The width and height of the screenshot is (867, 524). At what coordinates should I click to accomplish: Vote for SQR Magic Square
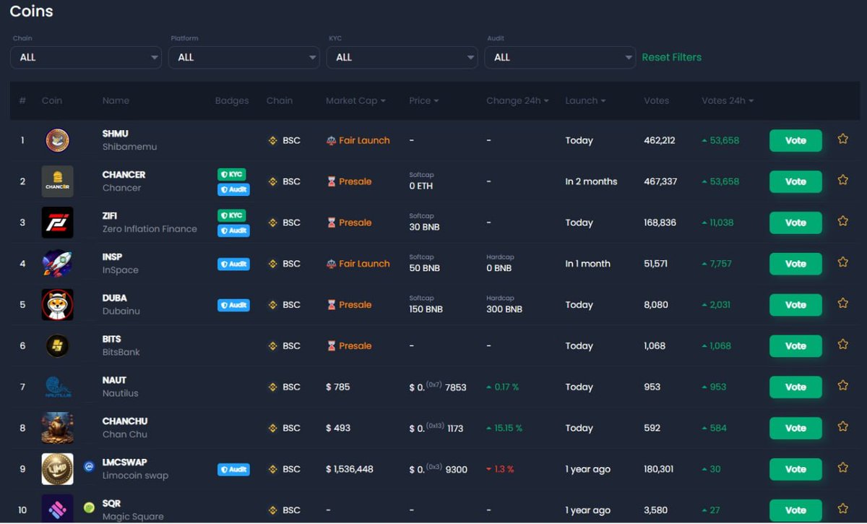(795, 510)
